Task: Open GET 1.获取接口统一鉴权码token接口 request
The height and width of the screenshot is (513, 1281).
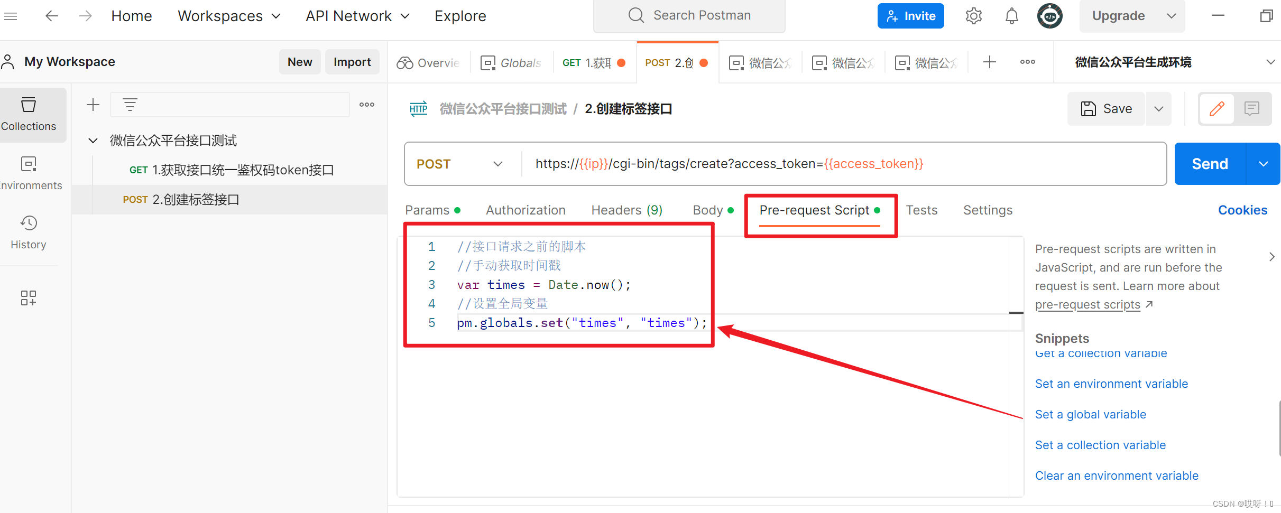Action: coord(232,170)
